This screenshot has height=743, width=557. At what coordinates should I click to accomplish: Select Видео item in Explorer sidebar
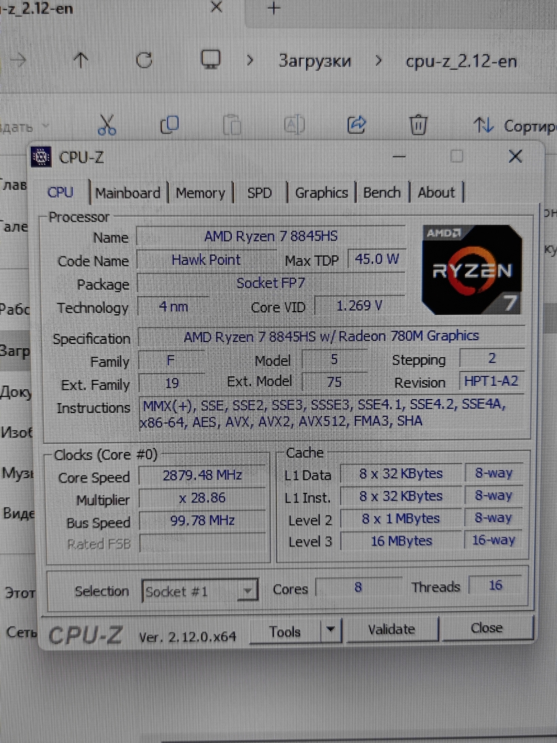tap(18, 513)
